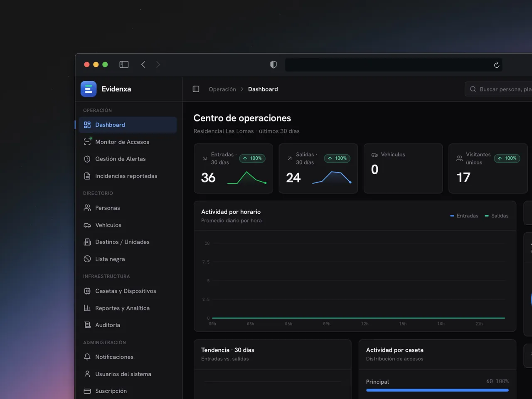Click the Auditoría icon in the sidebar
The width and height of the screenshot is (532, 399).
tap(87, 325)
